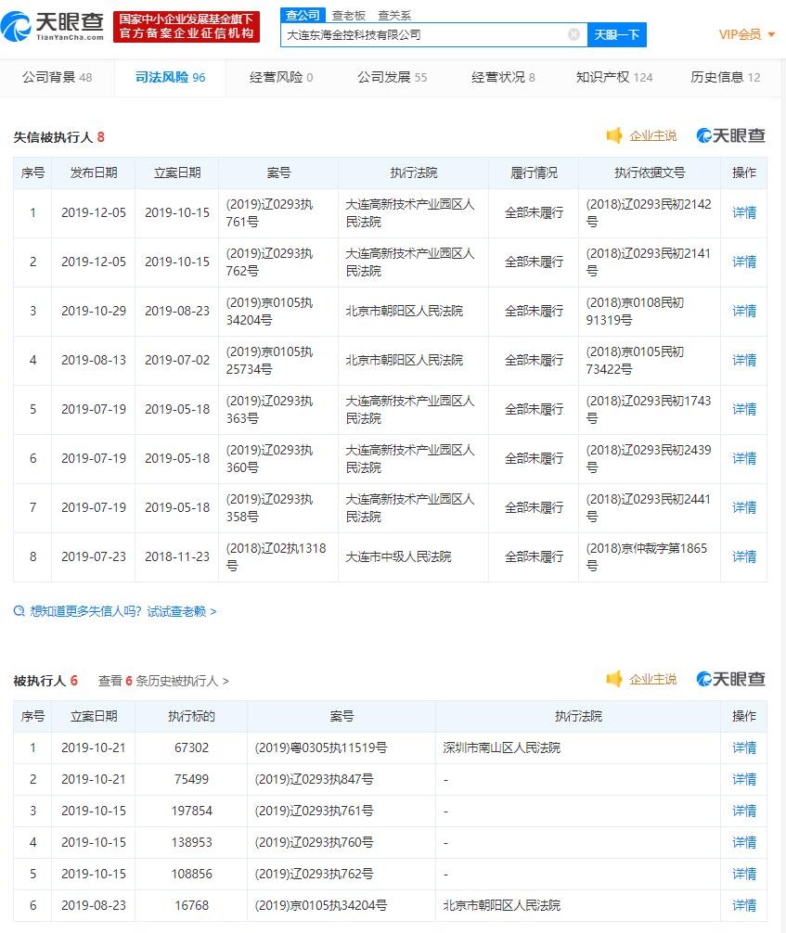Open the 公司背景 tab
This screenshot has width=786, height=933.
coord(57,77)
